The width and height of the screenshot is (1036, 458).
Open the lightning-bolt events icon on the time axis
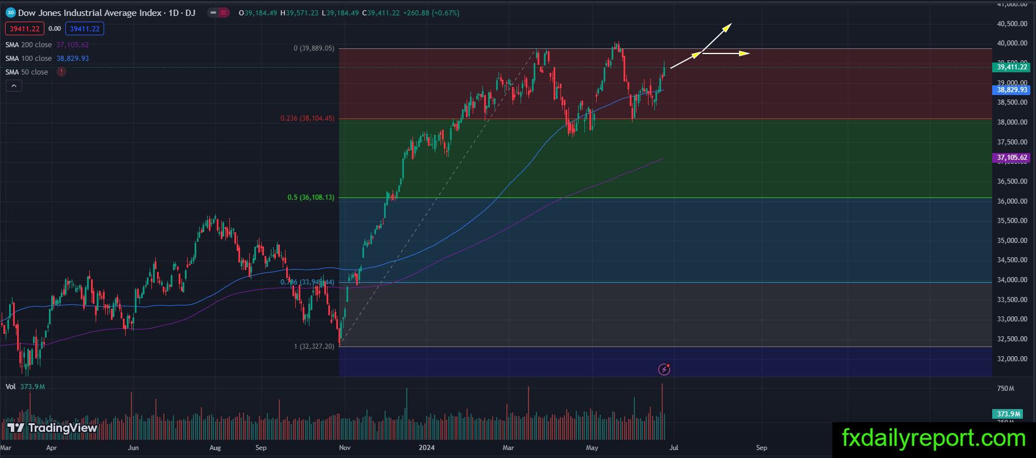pos(664,370)
